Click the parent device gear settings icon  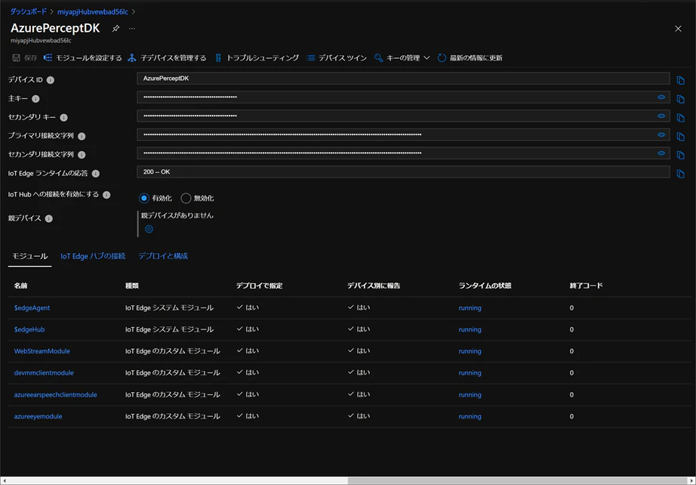coord(149,229)
